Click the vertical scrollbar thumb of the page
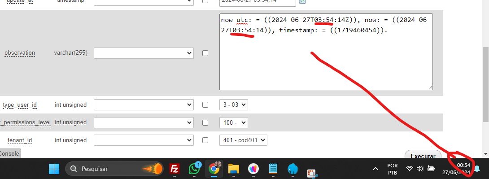Viewport: 489px width, 179px height. click(x=485, y=84)
